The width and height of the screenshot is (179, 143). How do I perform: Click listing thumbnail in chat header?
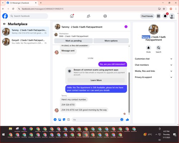(x=57, y=26)
